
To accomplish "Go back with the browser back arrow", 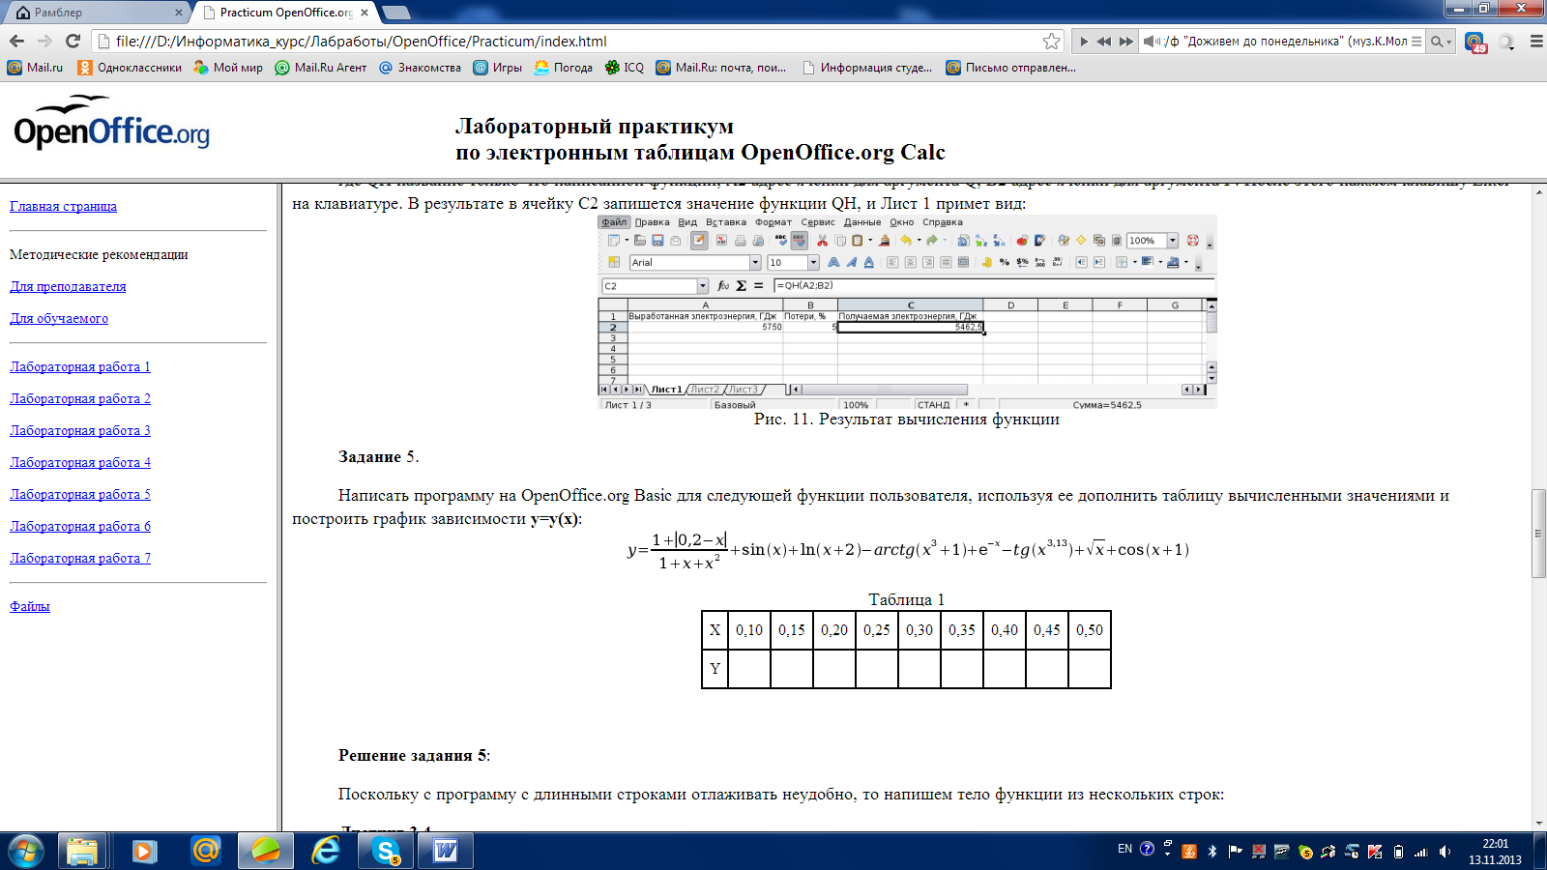I will 16,41.
